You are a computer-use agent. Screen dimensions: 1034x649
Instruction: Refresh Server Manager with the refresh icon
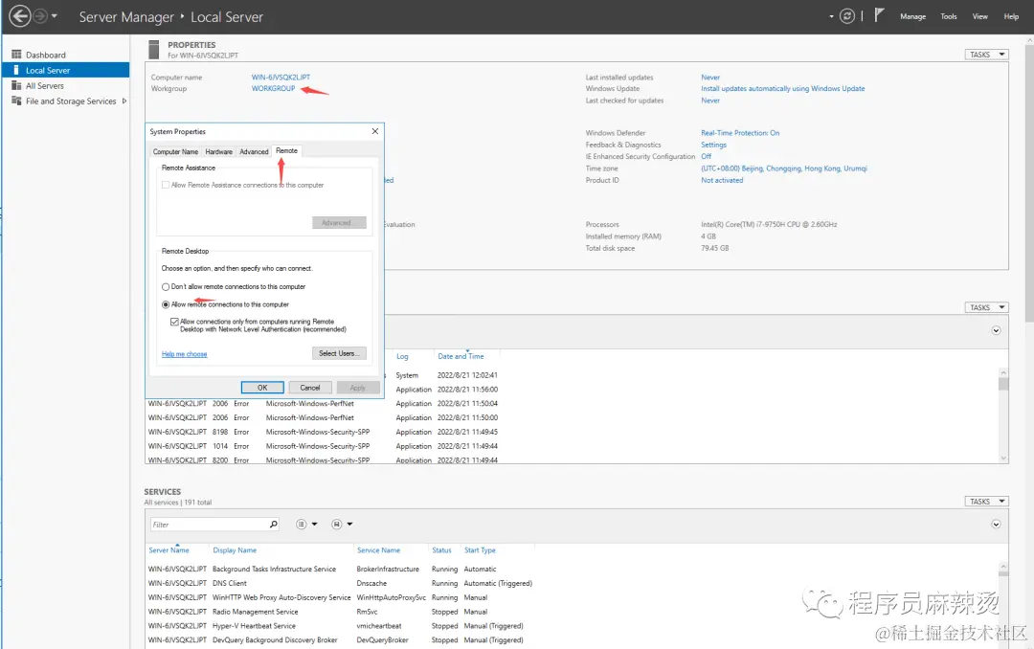click(x=847, y=16)
